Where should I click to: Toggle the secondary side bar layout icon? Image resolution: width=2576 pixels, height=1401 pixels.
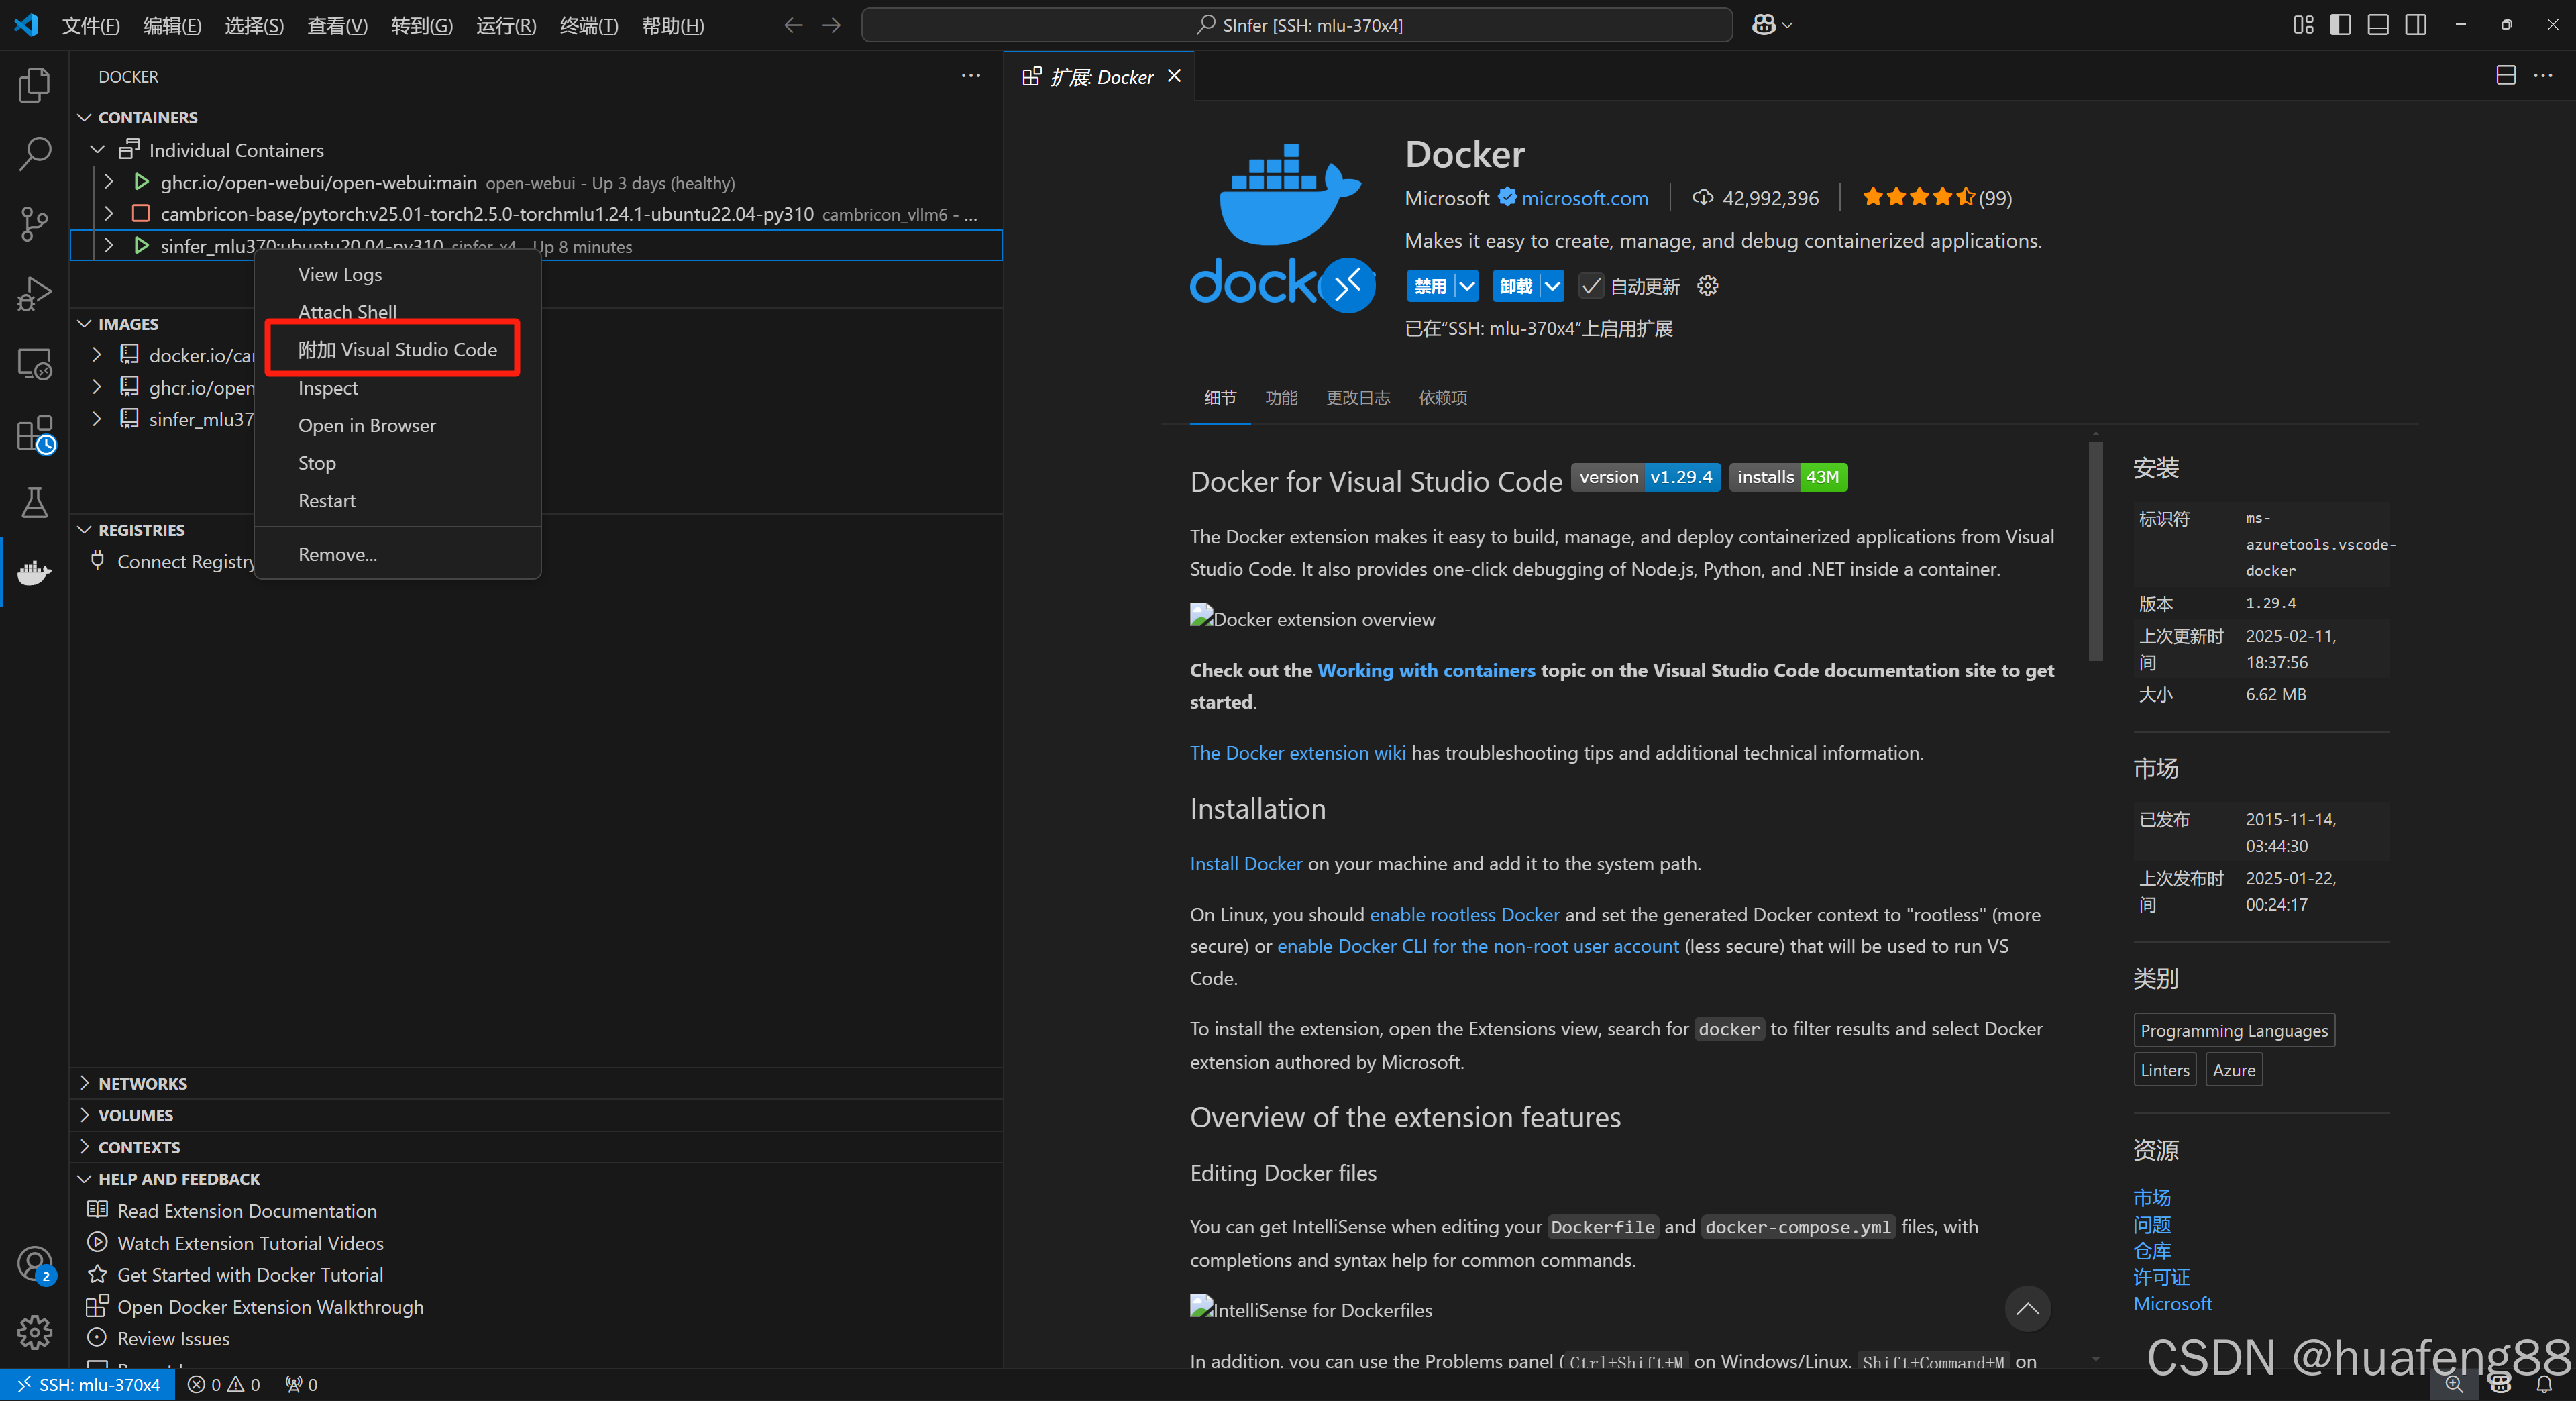[2415, 25]
